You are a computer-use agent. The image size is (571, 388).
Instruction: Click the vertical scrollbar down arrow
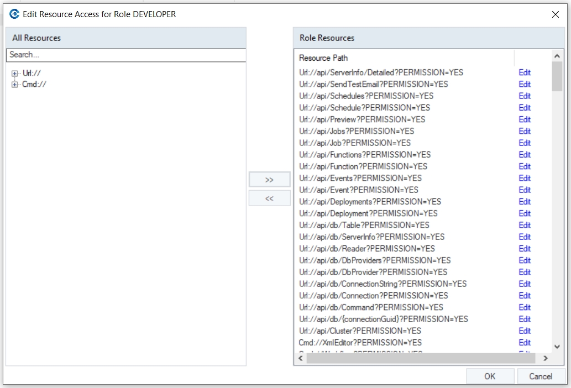point(557,347)
